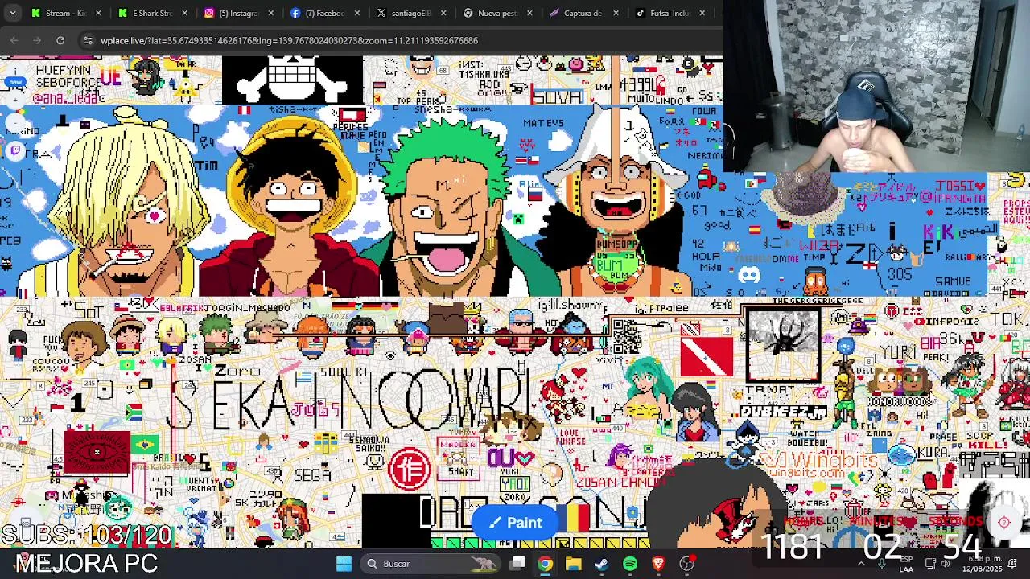Switch to the (7) Facebook tab
Viewport: 1030px width, 579px height.
[x=324, y=13]
